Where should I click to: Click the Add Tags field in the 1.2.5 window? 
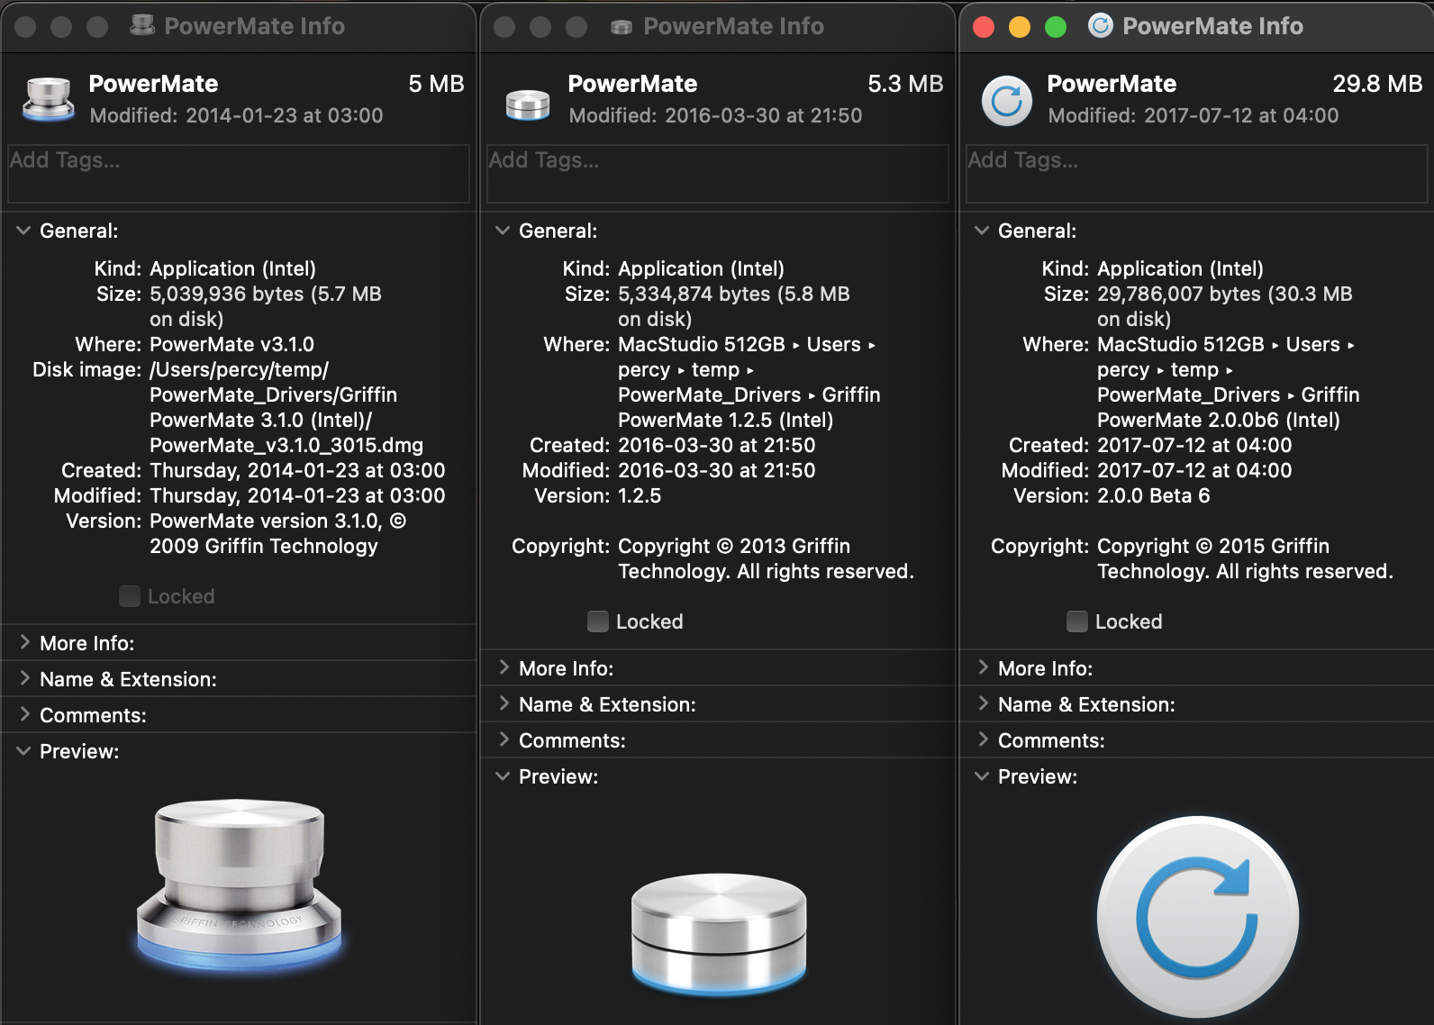[718, 174]
